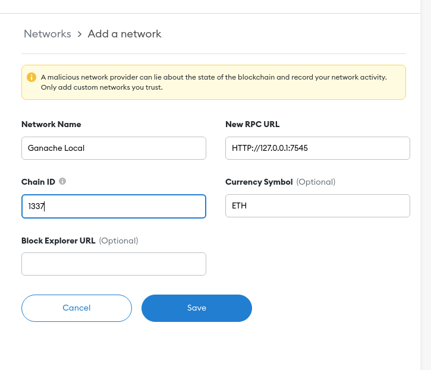Click '(Optional)' beside Block Explorer URL
Viewport: 431px width, 370px height.
[118, 241]
